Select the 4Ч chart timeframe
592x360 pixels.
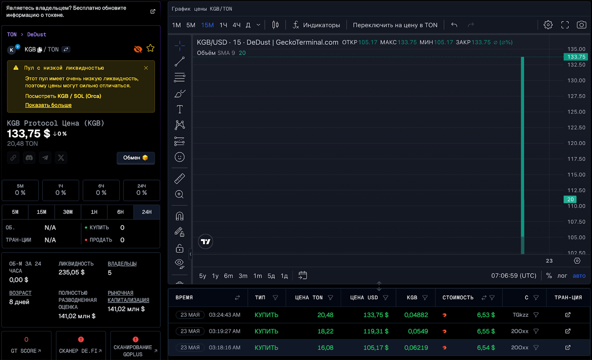pos(237,25)
